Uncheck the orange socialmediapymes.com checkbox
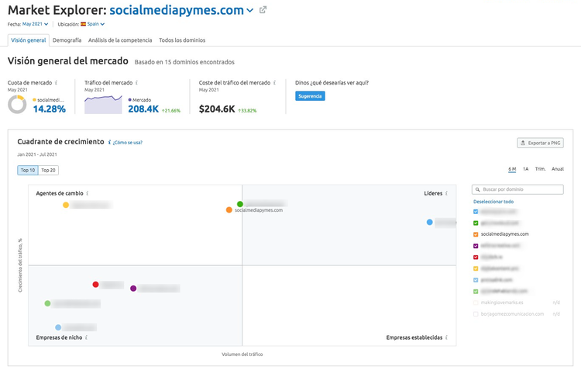 [x=476, y=234]
